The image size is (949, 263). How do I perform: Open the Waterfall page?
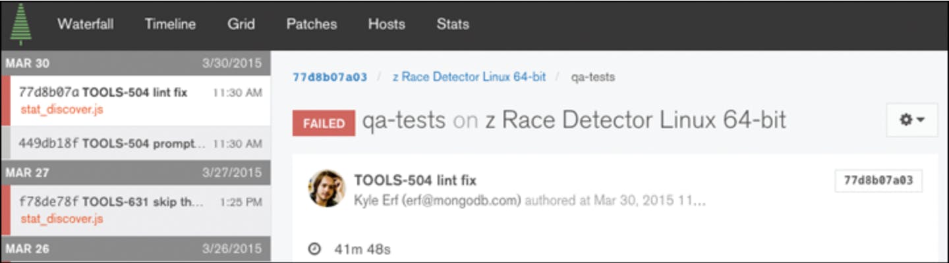[85, 24]
